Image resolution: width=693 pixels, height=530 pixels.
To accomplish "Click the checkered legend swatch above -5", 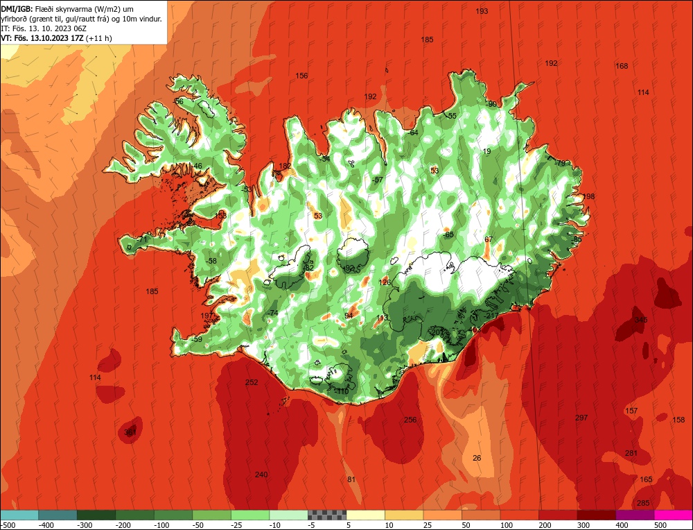I will click(327, 515).
